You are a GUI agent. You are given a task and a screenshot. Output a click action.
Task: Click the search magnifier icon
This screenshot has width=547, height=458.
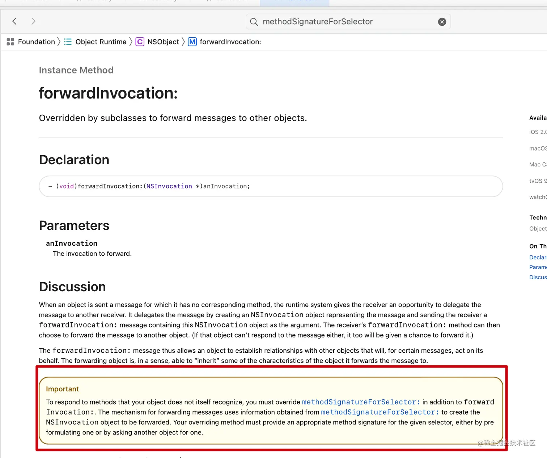[254, 22]
